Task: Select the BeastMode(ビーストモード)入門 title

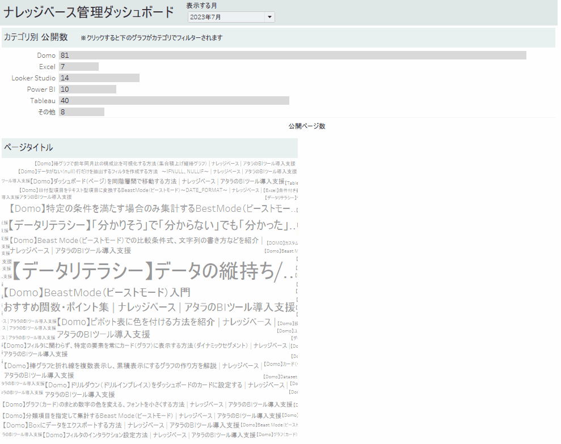Action: pyautogui.click(x=150, y=300)
